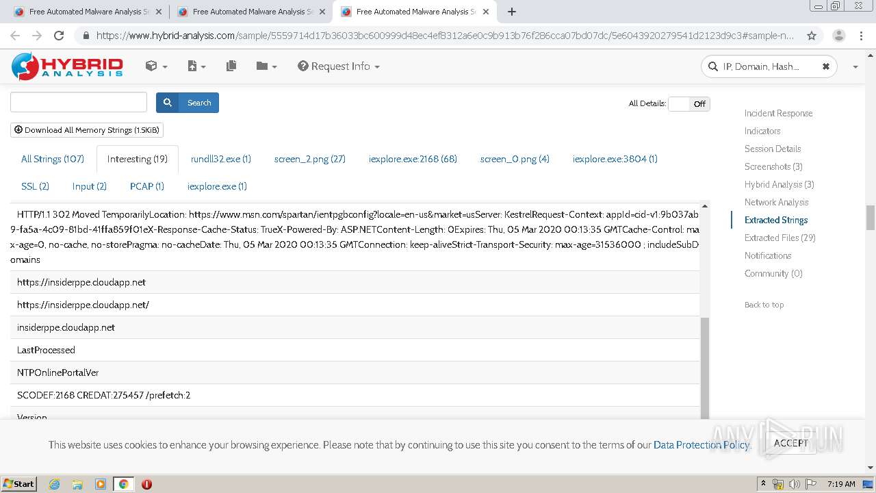Launch Internet Explorer from taskbar
This screenshot has height=493, width=876.
[54, 484]
